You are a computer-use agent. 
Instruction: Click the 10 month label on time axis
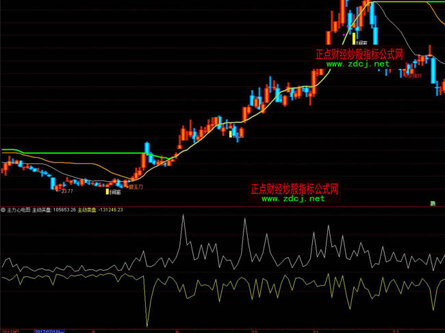click(253, 330)
